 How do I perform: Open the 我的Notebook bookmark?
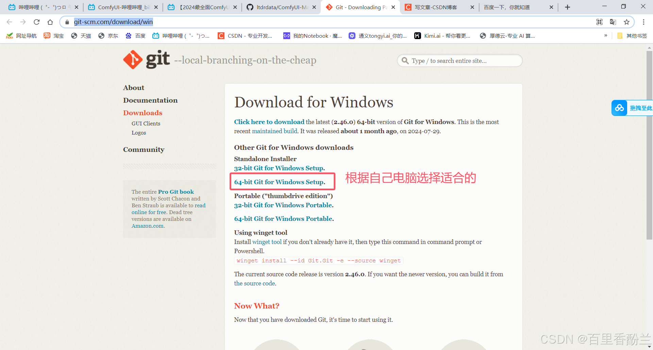click(x=313, y=36)
